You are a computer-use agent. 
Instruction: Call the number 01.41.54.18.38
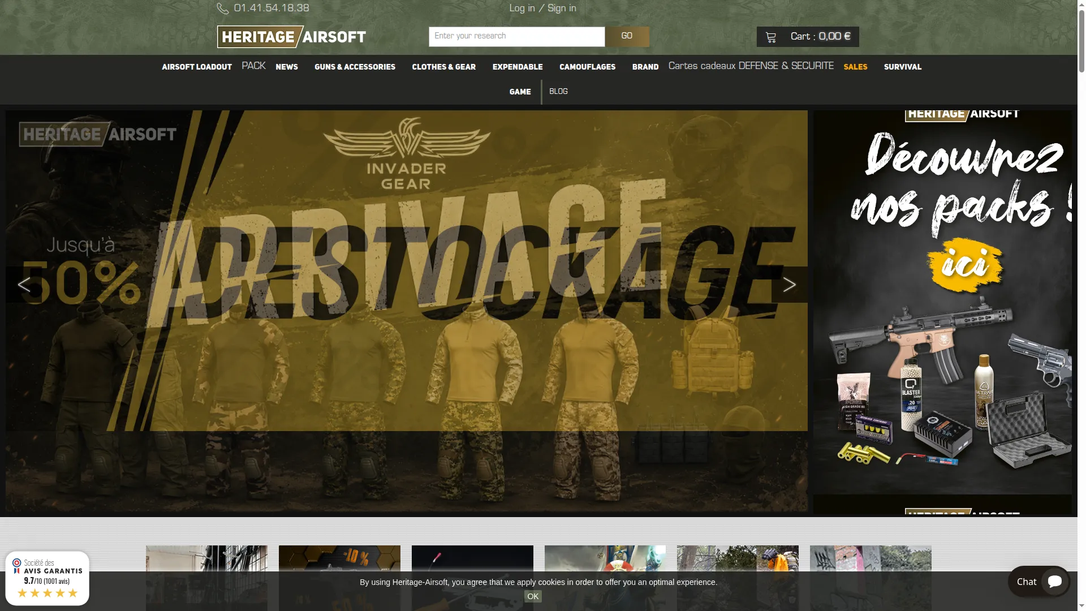[x=271, y=8]
